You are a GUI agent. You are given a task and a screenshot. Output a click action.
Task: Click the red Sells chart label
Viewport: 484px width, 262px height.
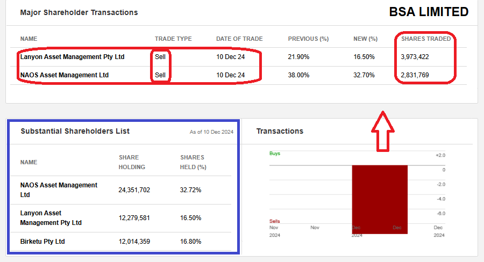pyautogui.click(x=275, y=221)
